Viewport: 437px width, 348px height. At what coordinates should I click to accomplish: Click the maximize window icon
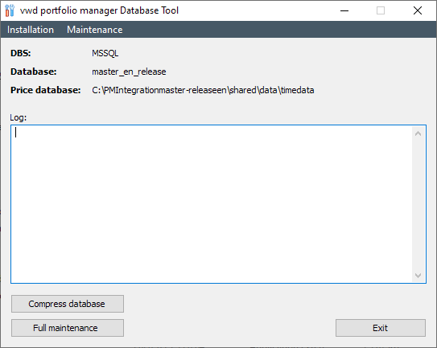pyautogui.click(x=381, y=10)
